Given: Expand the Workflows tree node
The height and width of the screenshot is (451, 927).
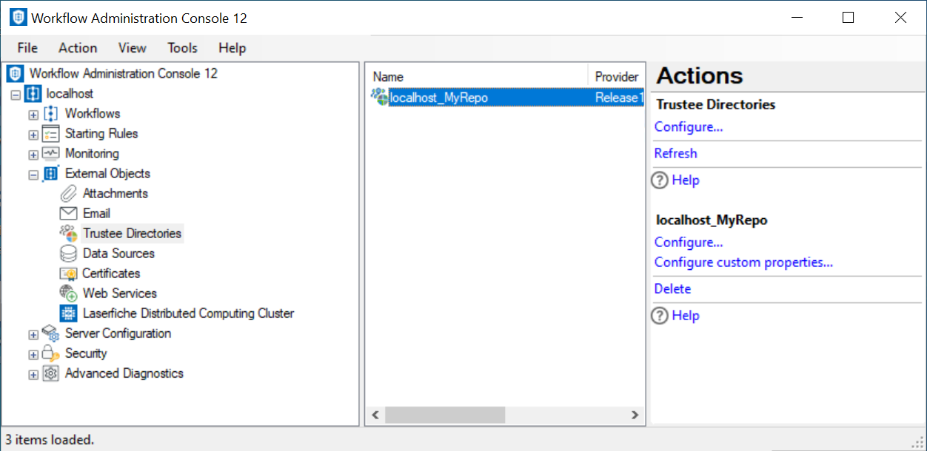Looking at the screenshot, I should (33, 115).
